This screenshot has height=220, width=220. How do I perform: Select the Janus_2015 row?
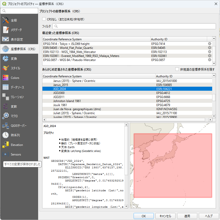click(127, 85)
